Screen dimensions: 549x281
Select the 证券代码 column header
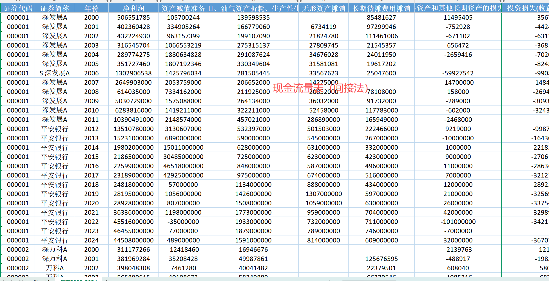tap(18, 8)
